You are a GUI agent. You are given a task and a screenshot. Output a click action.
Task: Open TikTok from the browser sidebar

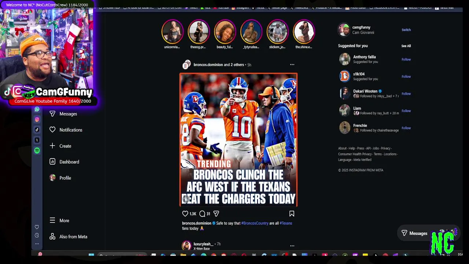click(x=37, y=130)
